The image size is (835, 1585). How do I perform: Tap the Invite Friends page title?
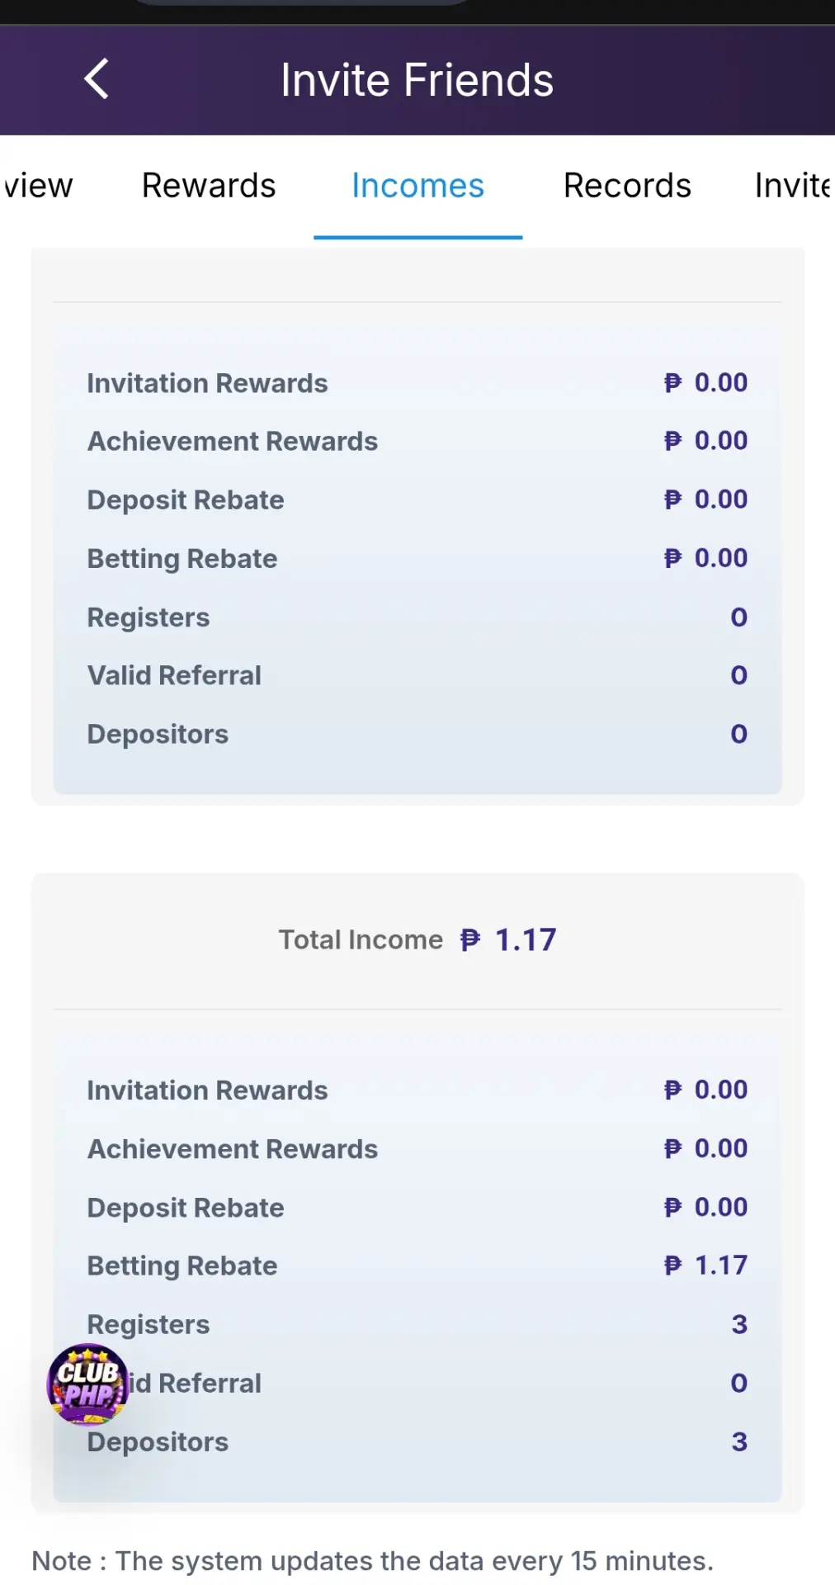417,80
